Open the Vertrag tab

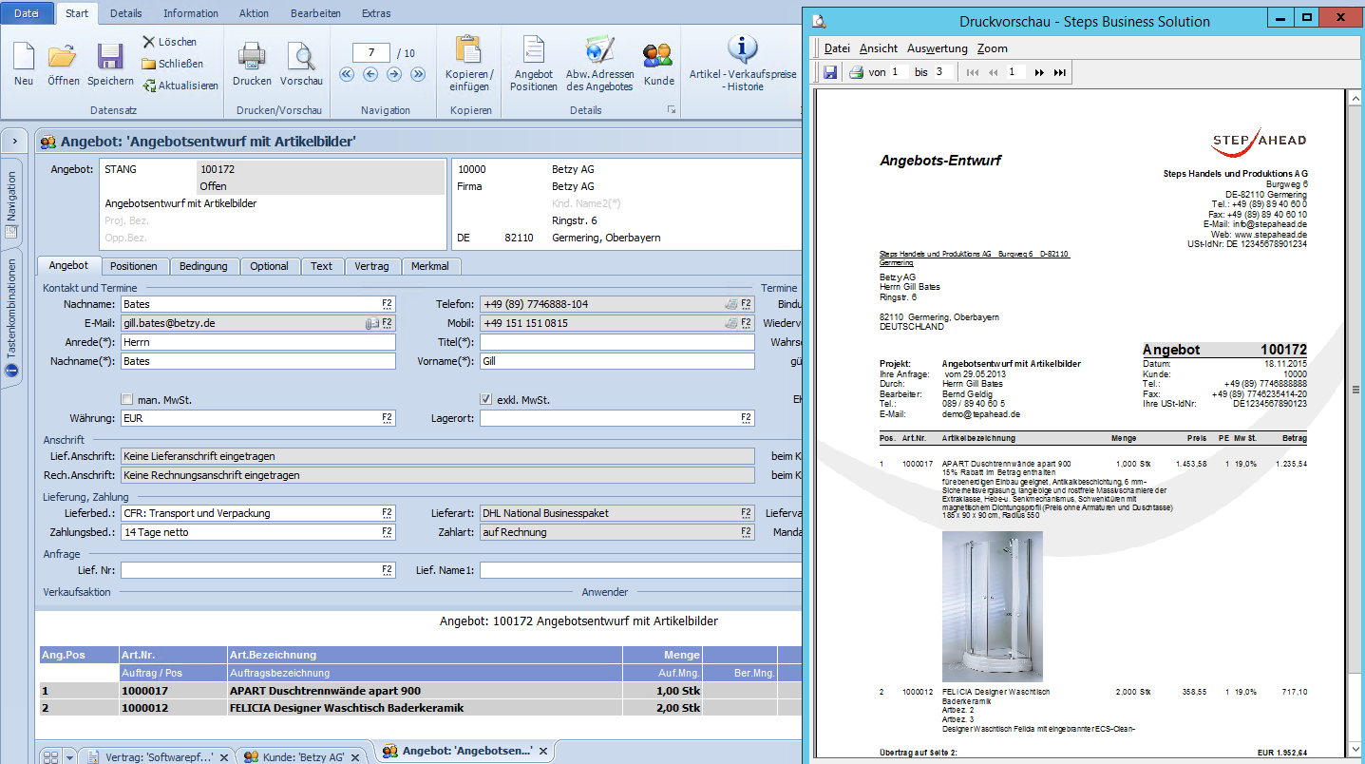372,266
